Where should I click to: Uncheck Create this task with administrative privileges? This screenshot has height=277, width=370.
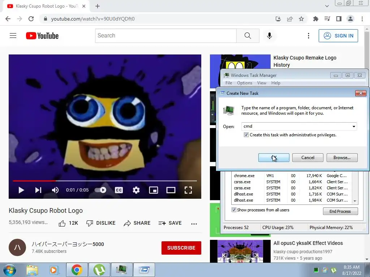pos(246,135)
